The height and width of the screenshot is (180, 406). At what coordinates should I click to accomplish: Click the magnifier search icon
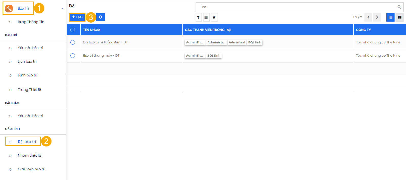tap(399, 7)
